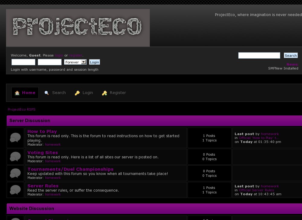Select the Search magnifying glass icon
302x220 pixels.
pyautogui.click(x=47, y=93)
